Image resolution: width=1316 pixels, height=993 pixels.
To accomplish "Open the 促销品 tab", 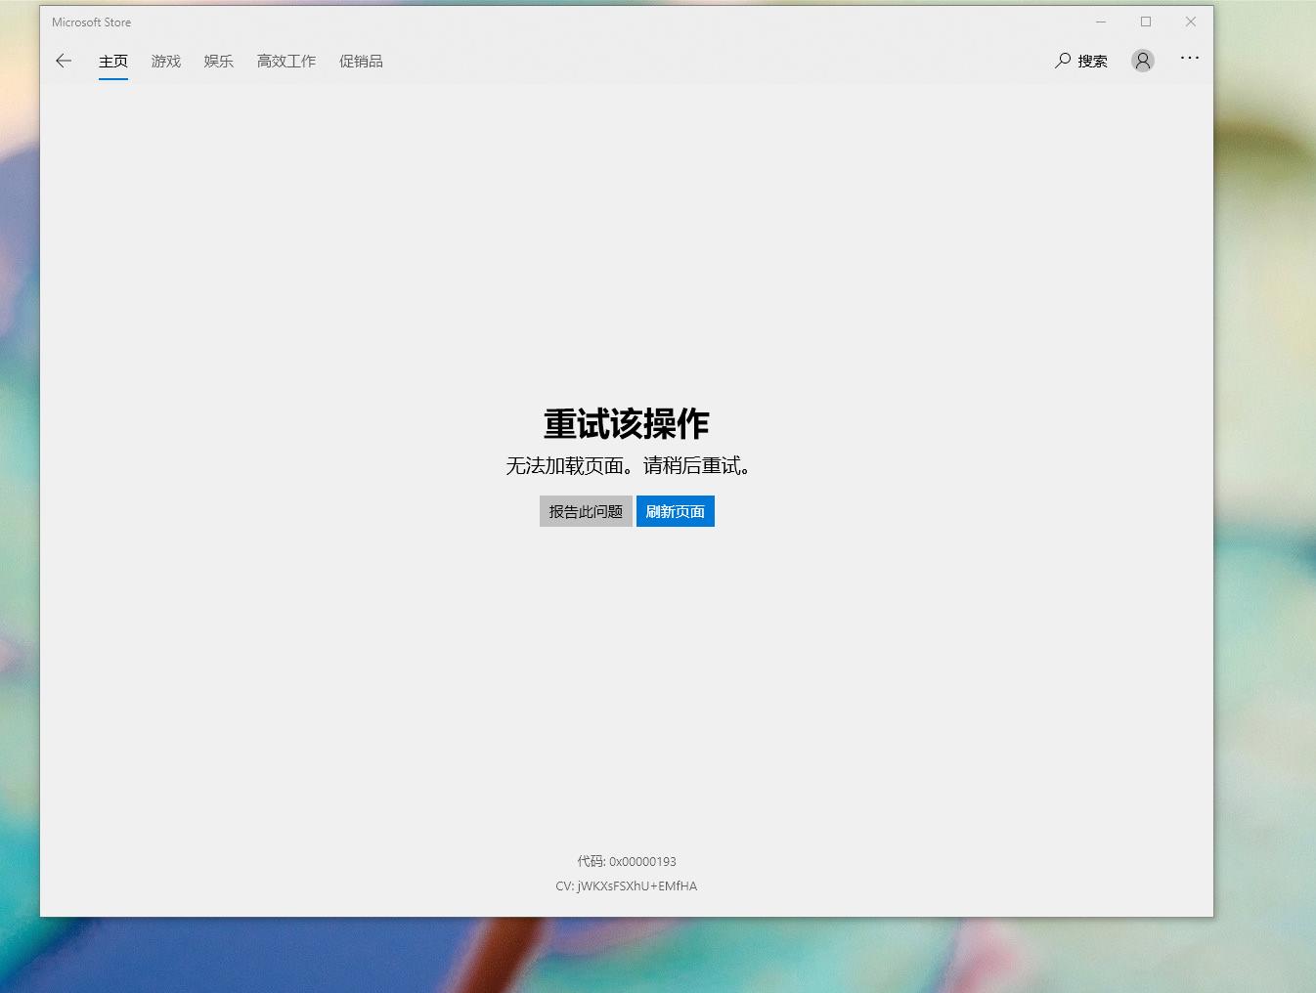I will click(x=361, y=61).
